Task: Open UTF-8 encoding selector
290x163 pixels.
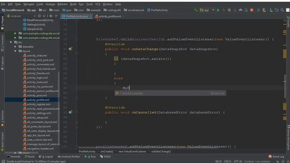Action: (237, 161)
